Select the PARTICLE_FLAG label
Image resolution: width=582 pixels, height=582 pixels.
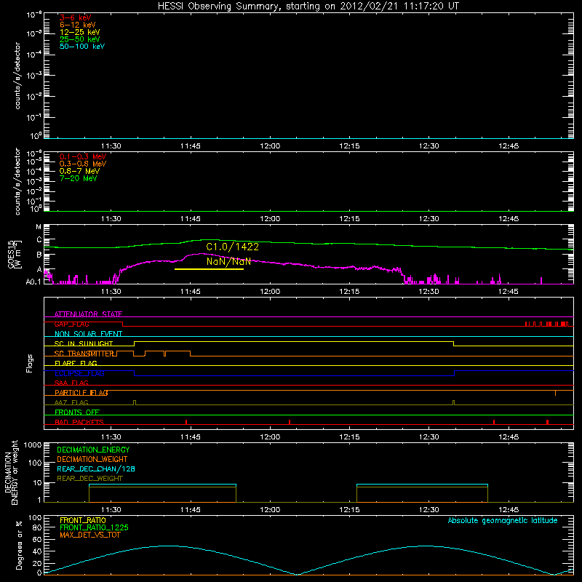(81, 392)
